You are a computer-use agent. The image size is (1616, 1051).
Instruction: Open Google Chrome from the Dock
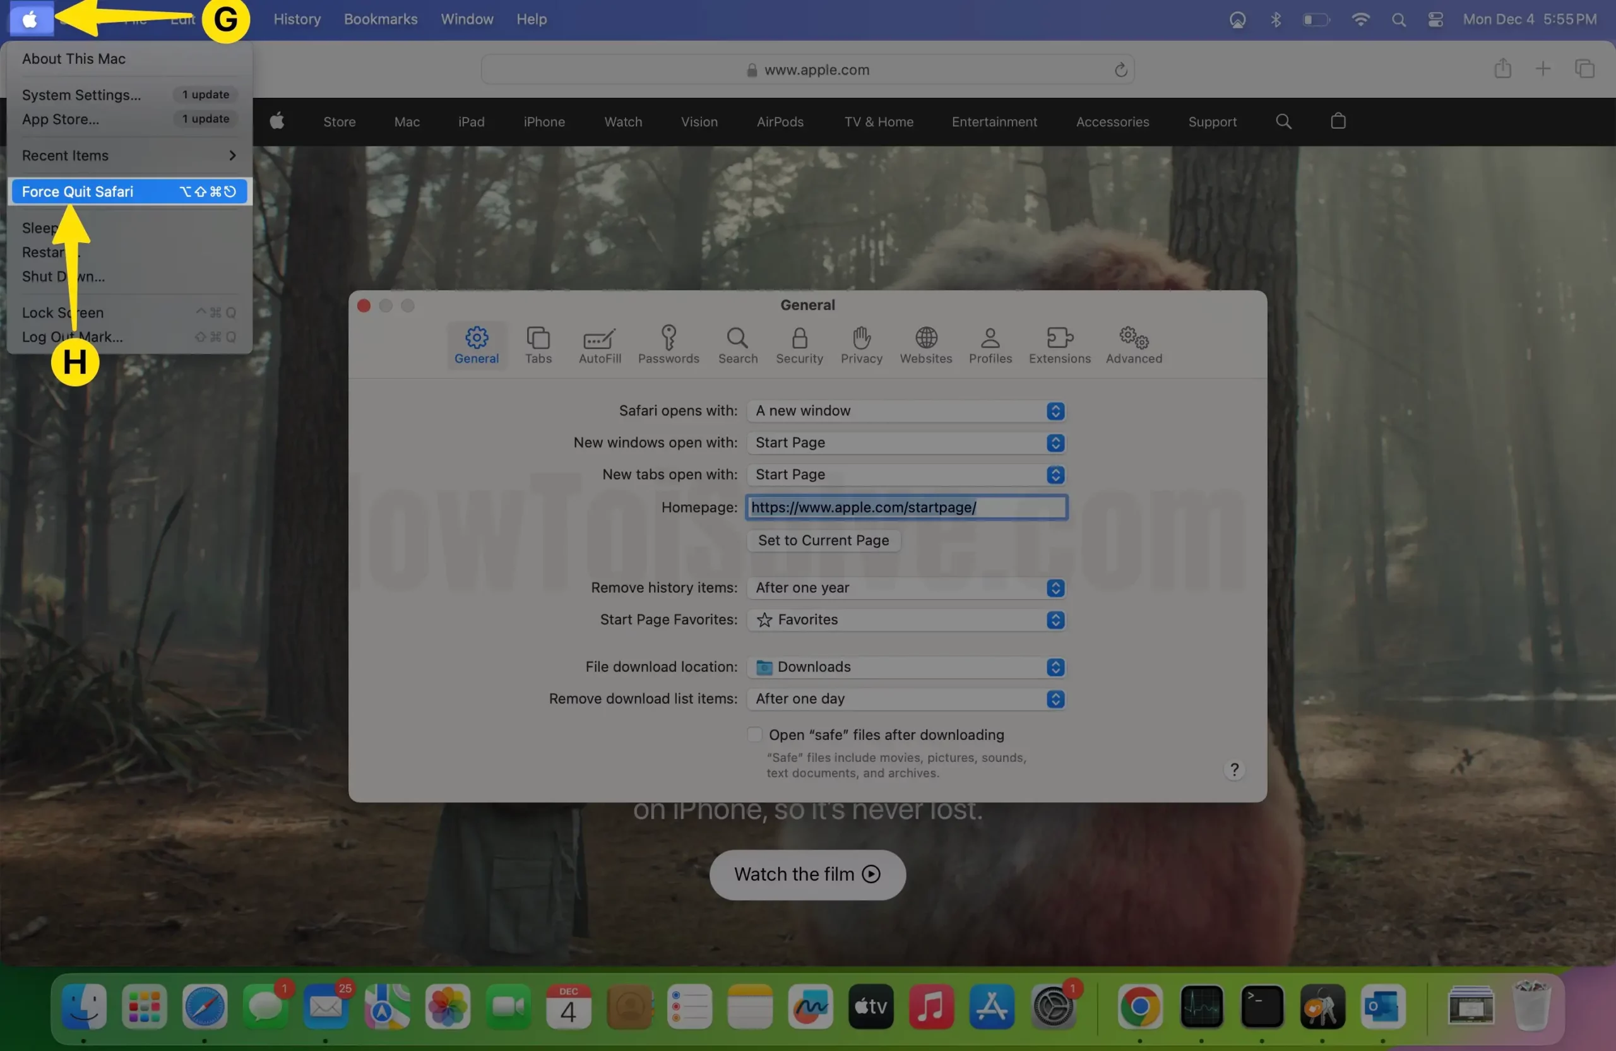[x=1139, y=1006]
